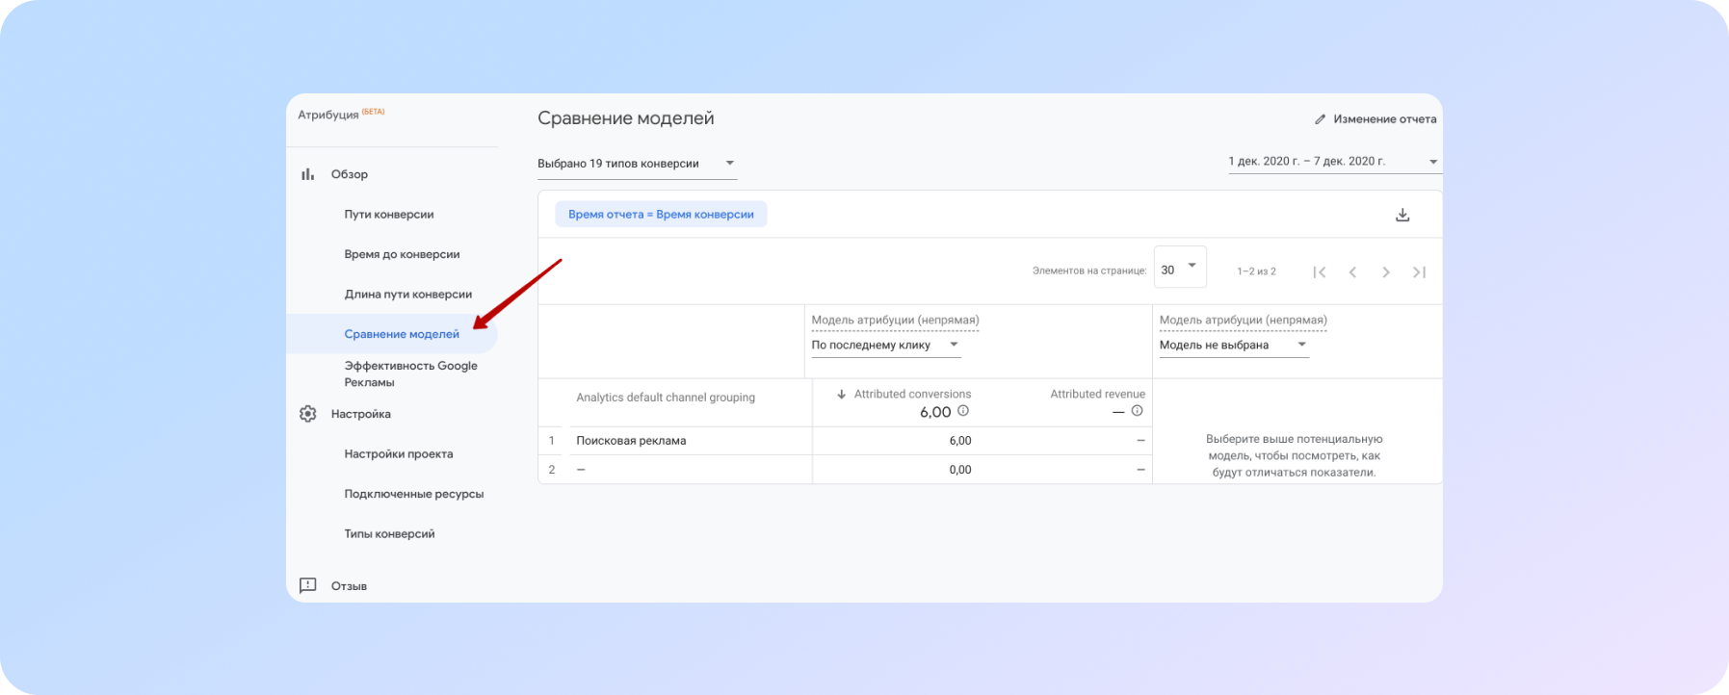
Task: Open the elements per page dropdown
Action: point(1180,268)
